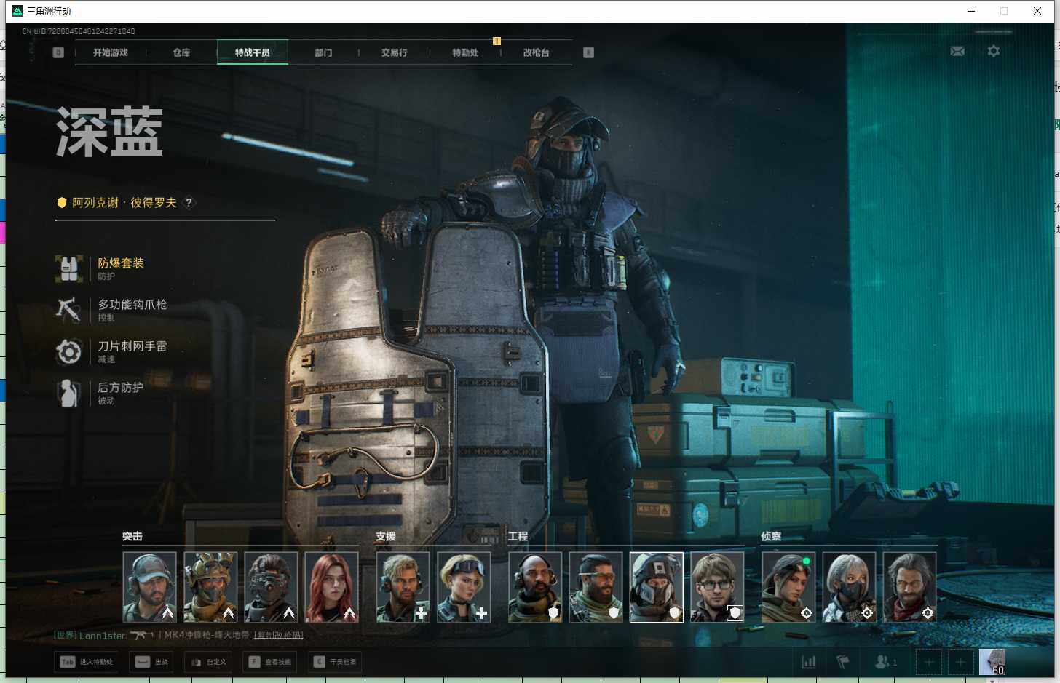Click the second empty squad plus slot
This screenshot has width=1060, height=683.
coord(961,662)
